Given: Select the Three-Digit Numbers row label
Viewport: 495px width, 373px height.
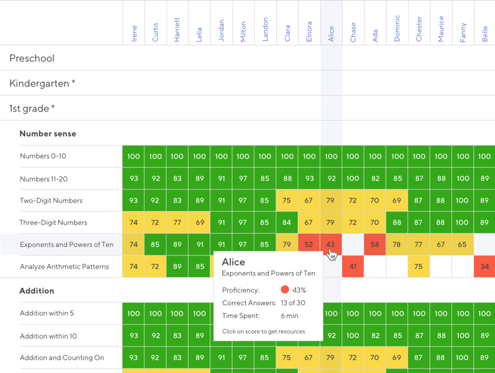Looking at the screenshot, I should [53, 222].
